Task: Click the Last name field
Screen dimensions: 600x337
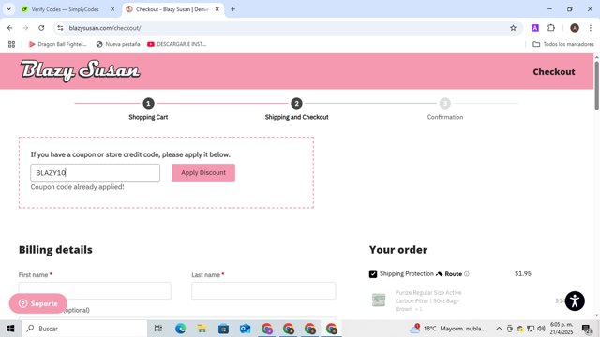Action: [x=263, y=291]
